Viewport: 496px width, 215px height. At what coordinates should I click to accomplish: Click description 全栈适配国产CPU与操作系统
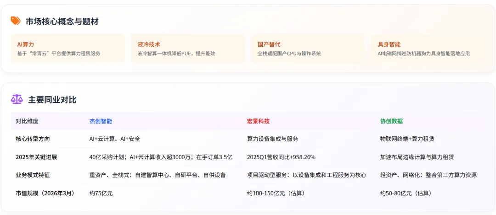click(x=289, y=53)
